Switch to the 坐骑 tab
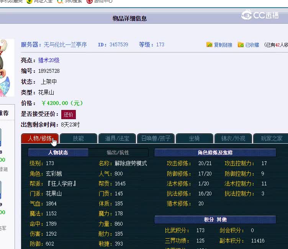The image size is (288, 249). [195, 138]
